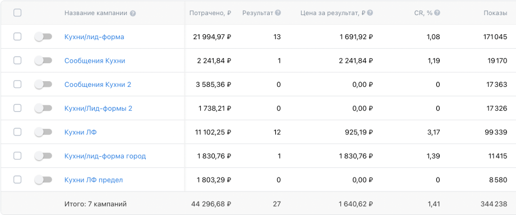
Task: Tick the checkbox for Кухни/лид-форма
Action: coord(17,36)
